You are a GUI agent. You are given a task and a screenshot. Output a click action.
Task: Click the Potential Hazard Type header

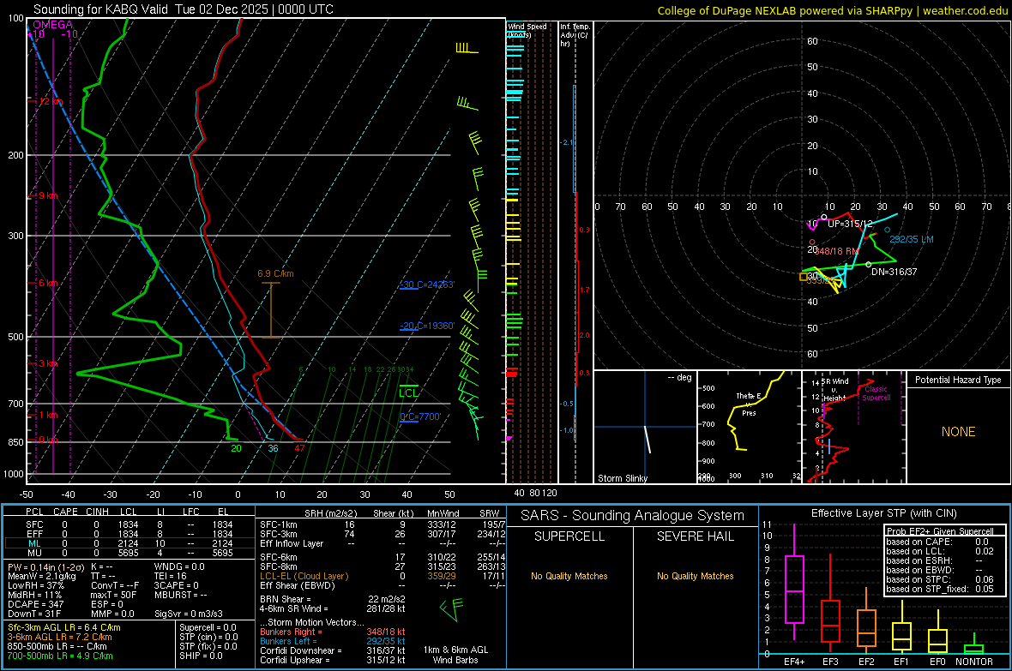[x=958, y=380]
